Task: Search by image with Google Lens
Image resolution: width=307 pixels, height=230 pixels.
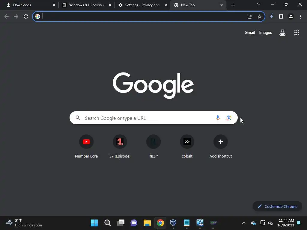Action: [229, 118]
